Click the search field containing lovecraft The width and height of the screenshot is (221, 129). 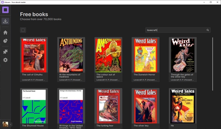[x=176, y=30]
